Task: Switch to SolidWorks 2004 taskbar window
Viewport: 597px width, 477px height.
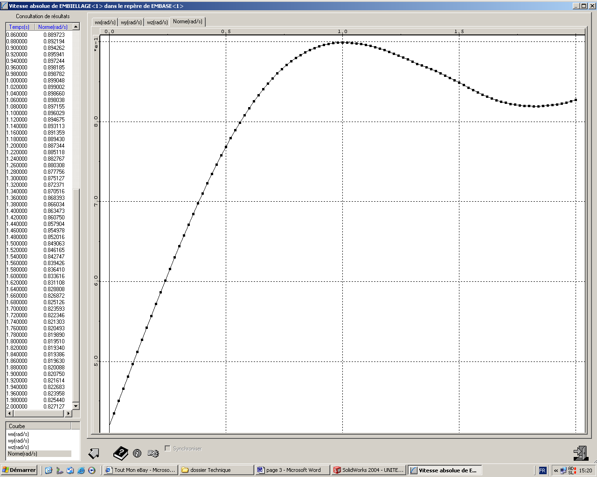Action: [369, 470]
